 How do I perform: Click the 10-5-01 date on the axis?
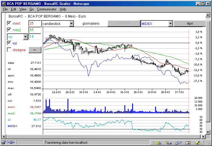pyautogui.click(x=125, y=92)
